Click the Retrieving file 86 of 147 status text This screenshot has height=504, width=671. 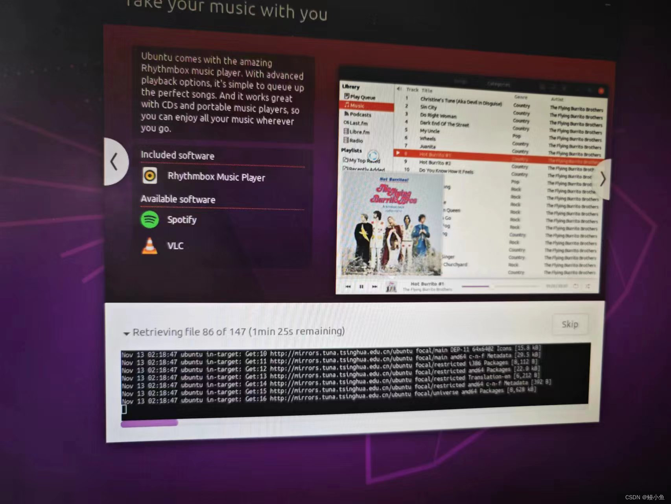coord(239,332)
